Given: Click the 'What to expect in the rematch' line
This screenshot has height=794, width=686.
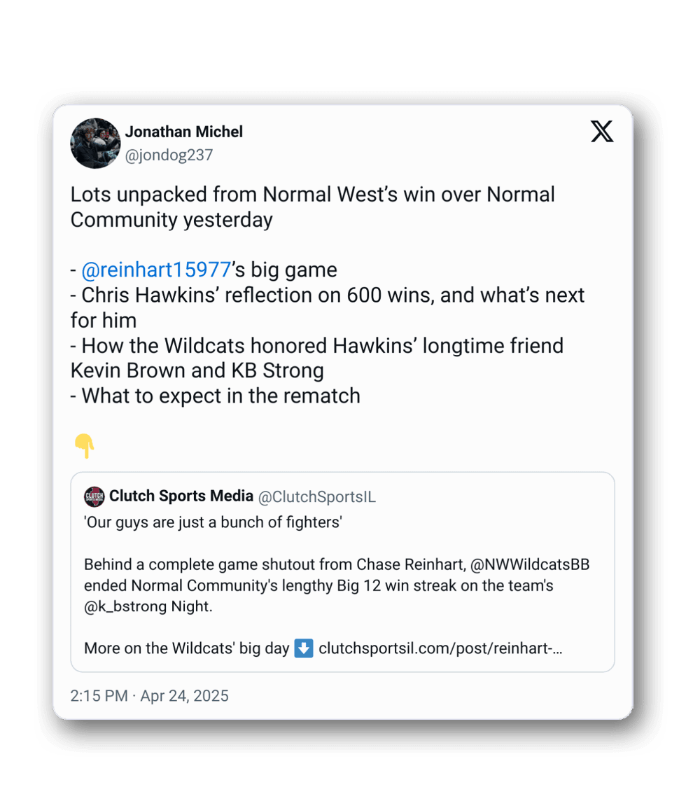Looking at the screenshot, I should [x=220, y=396].
